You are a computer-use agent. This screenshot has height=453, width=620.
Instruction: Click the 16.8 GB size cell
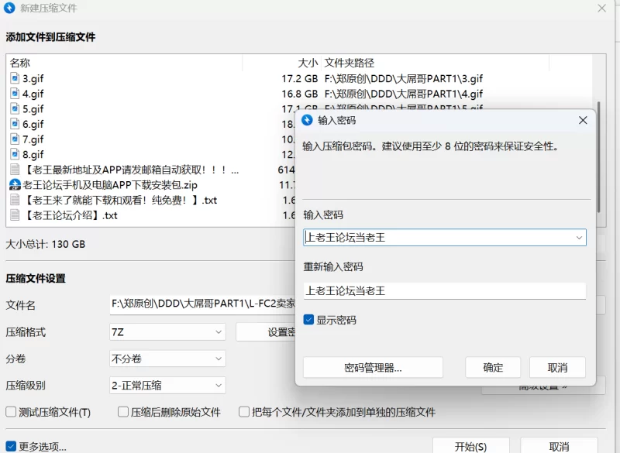299,94
